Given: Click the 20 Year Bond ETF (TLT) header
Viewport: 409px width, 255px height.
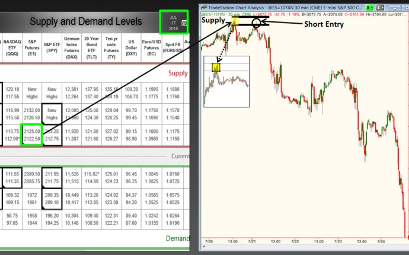Looking at the screenshot, I should coord(91,48).
